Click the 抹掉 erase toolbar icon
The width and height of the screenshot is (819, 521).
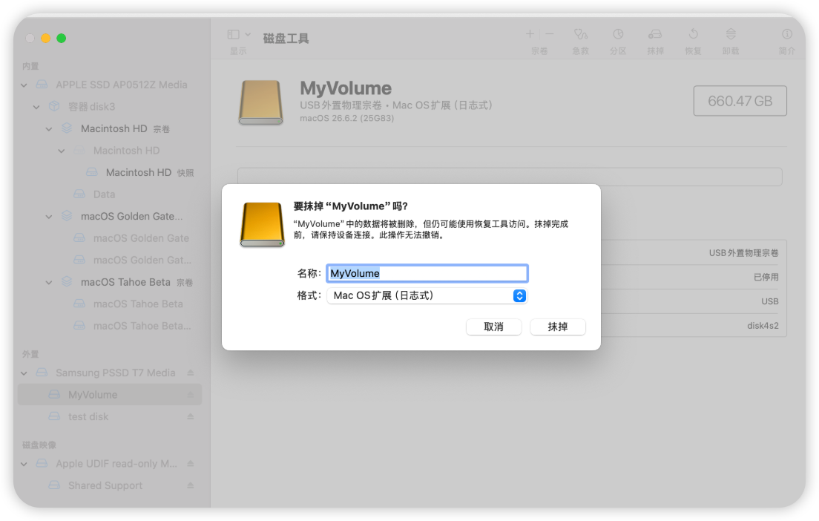tap(655, 34)
